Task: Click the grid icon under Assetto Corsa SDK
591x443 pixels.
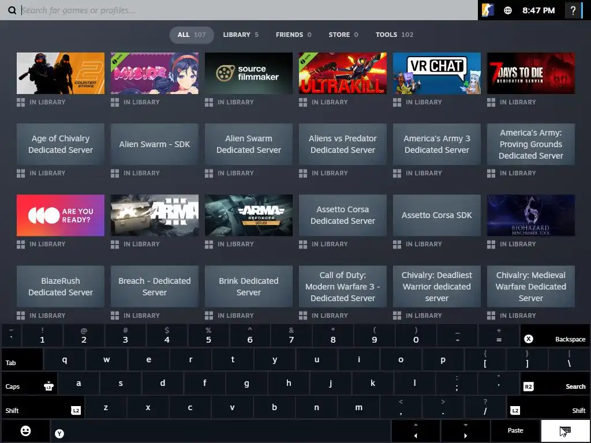Action: pyautogui.click(x=397, y=245)
